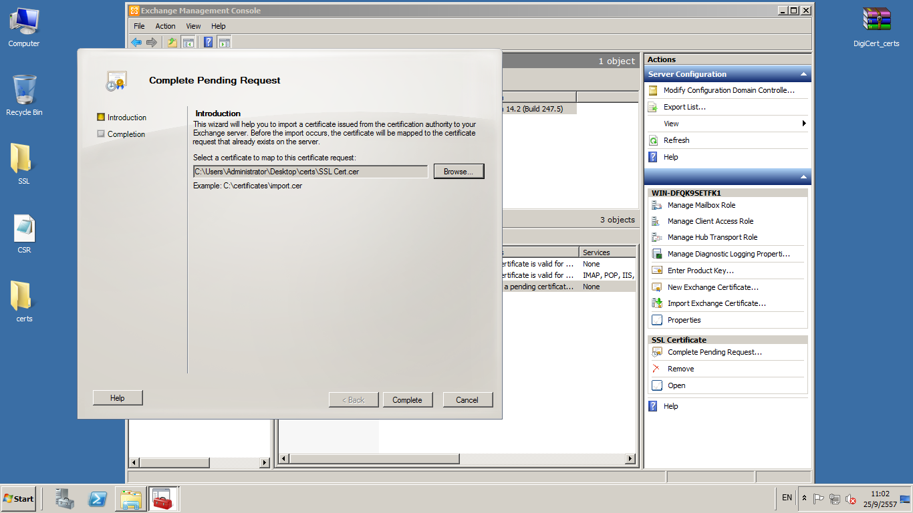Click Refresh in the Actions pane

pos(676,140)
